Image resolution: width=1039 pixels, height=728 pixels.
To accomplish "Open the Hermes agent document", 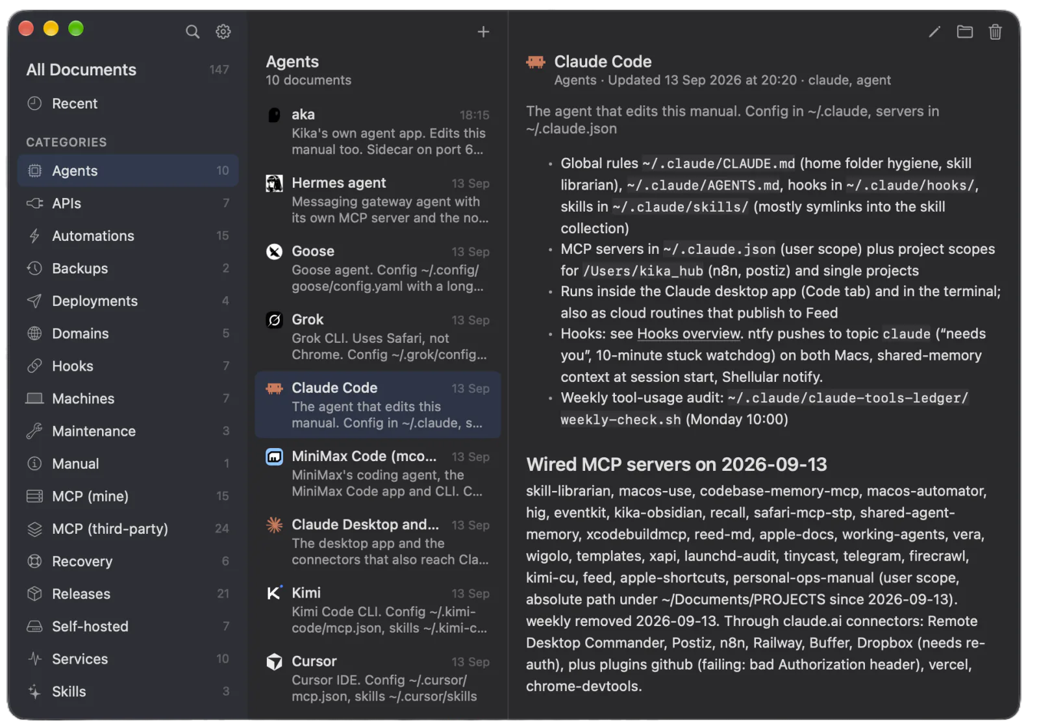I will click(378, 200).
